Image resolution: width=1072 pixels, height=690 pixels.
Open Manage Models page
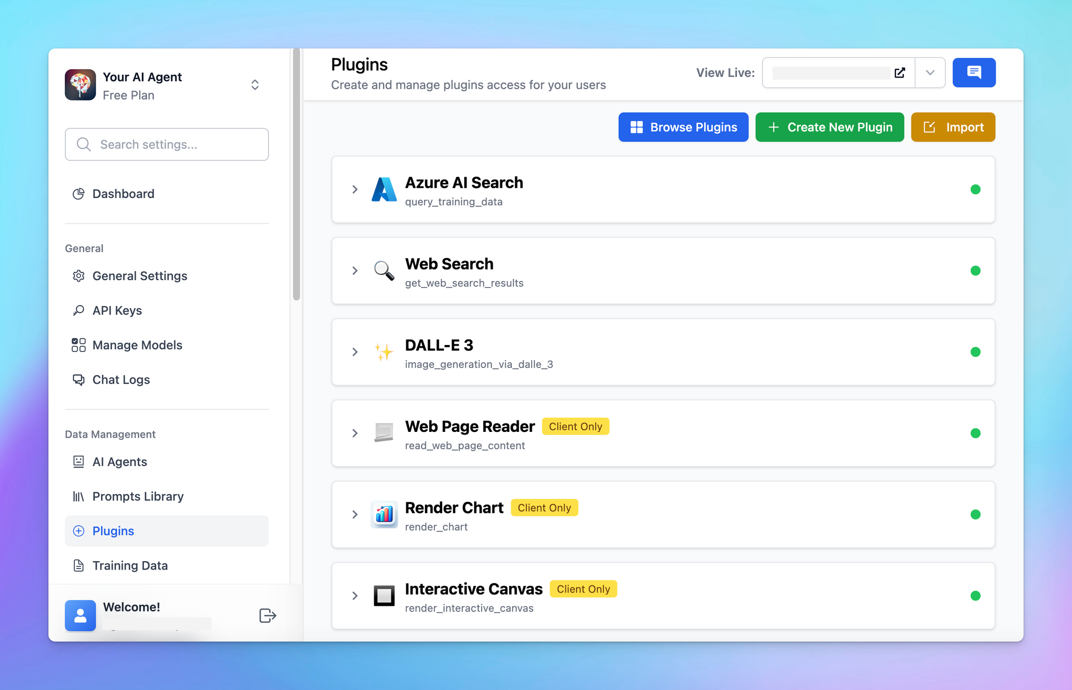coord(166,345)
